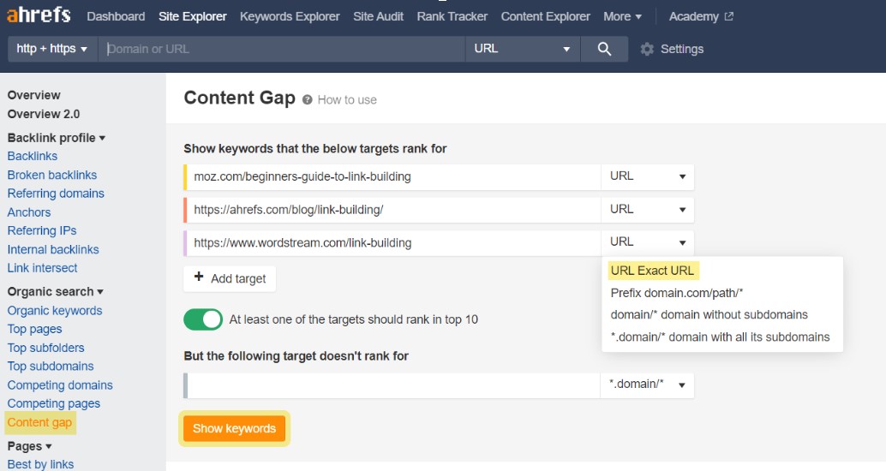Click the Domain or URL search field
Screen dimensions: 886x471
coord(281,49)
